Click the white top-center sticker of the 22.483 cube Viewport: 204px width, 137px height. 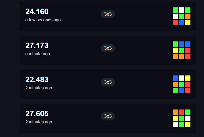(182, 78)
